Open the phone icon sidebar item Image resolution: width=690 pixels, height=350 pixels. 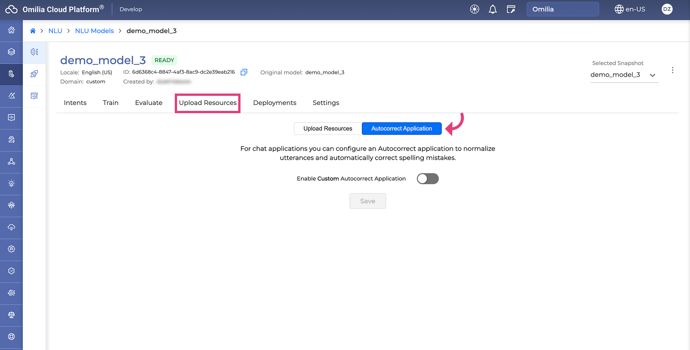pos(11,74)
